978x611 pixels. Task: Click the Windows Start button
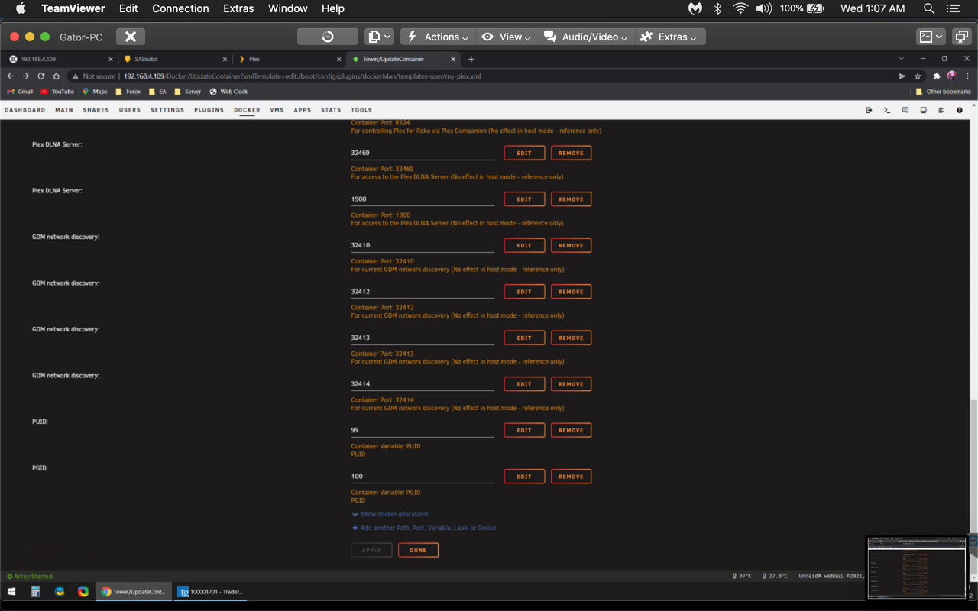tap(10, 591)
